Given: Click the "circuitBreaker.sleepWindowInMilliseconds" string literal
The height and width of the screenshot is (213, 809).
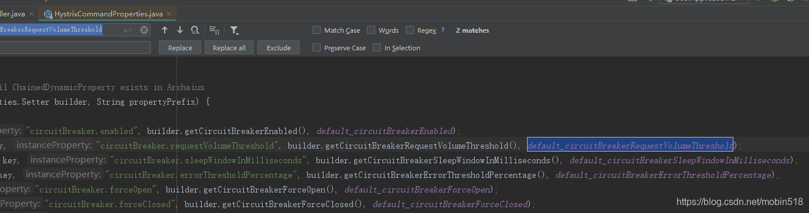Looking at the screenshot, I should point(208,160).
